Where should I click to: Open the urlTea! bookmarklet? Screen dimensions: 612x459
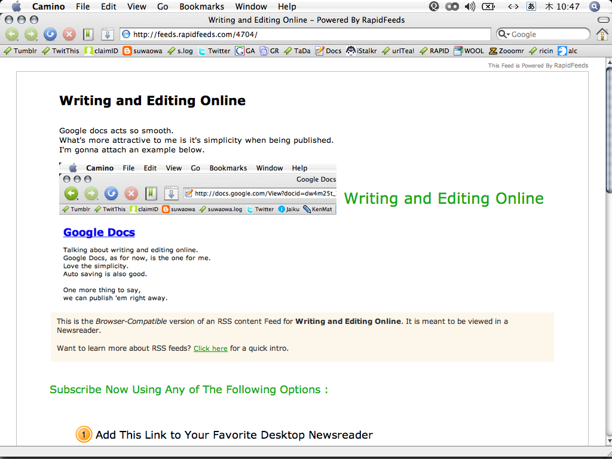point(399,51)
